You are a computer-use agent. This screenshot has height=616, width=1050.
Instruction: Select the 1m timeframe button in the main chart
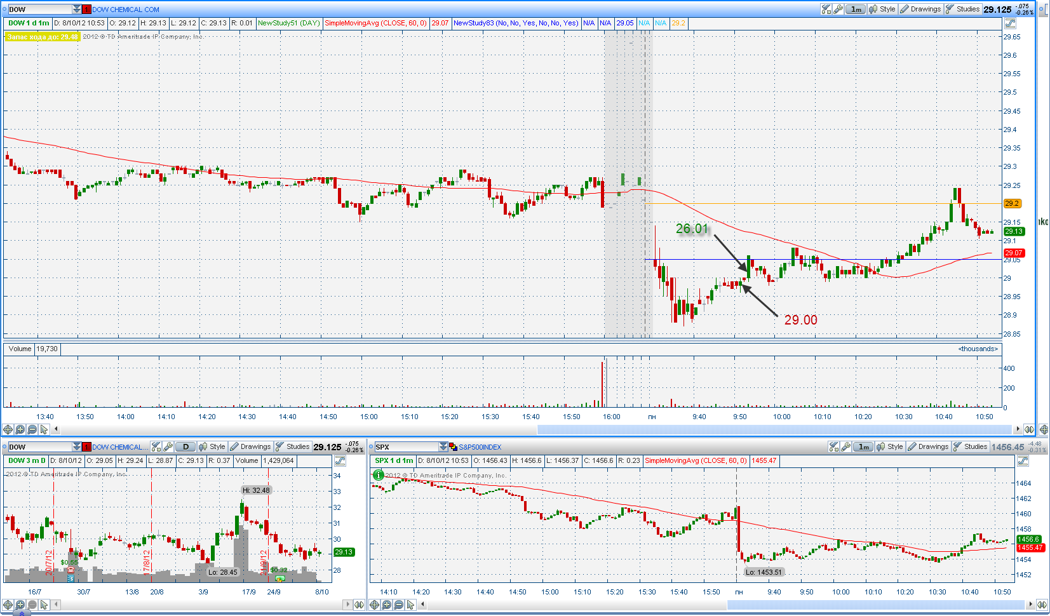pos(856,9)
